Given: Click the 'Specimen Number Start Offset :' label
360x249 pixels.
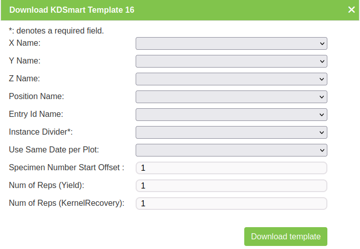Looking at the screenshot, I should click(67, 168).
